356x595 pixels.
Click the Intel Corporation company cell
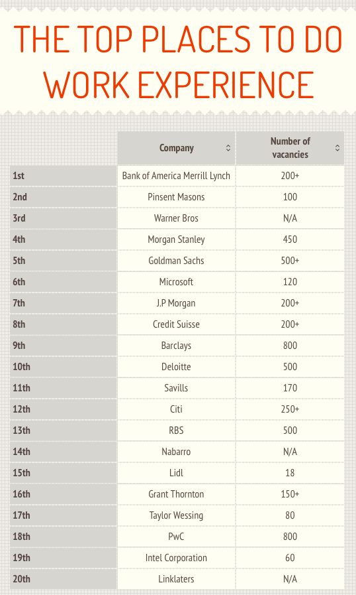176,559
